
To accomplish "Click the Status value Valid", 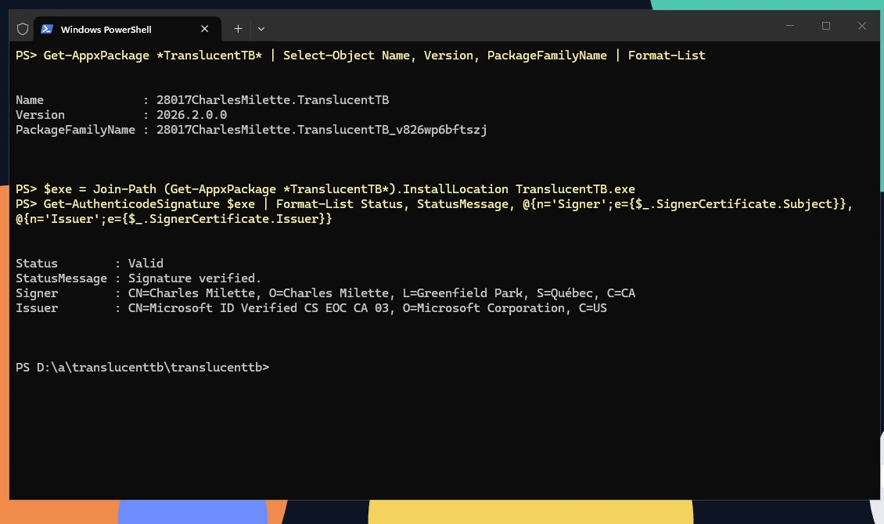I will [146, 264].
